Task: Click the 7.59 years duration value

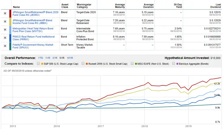Action: point(148,37)
